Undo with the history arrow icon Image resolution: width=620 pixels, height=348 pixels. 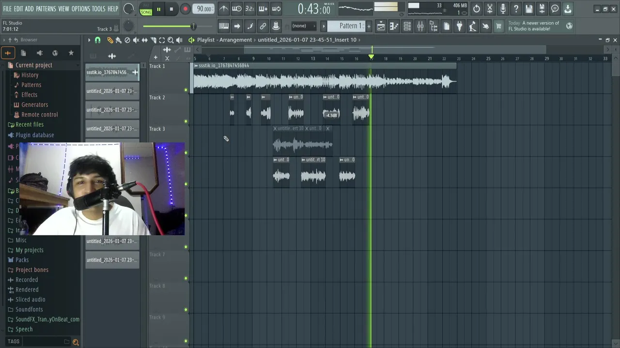point(477,9)
